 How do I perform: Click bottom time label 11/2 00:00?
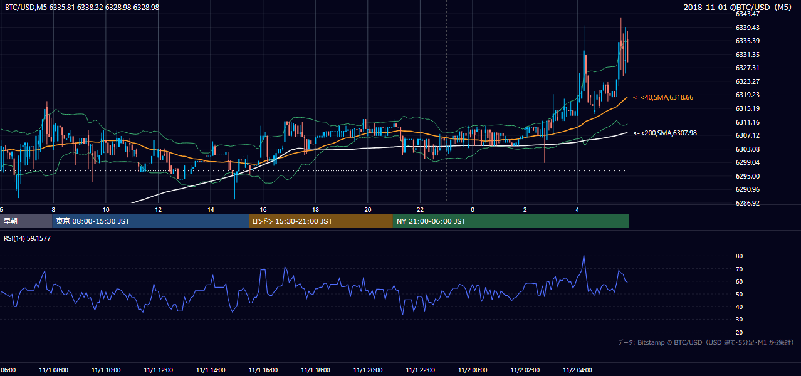(473, 370)
